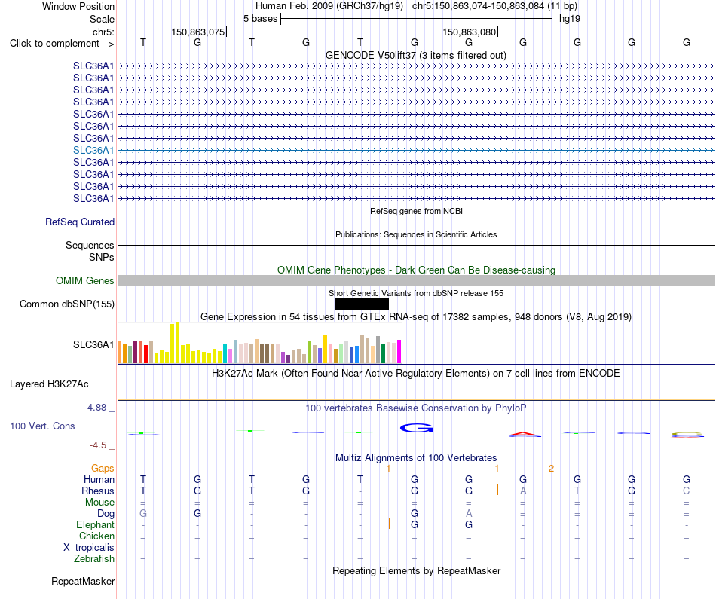Open the RepeatMasker track label
716x599 pixels.
(83, 581)
